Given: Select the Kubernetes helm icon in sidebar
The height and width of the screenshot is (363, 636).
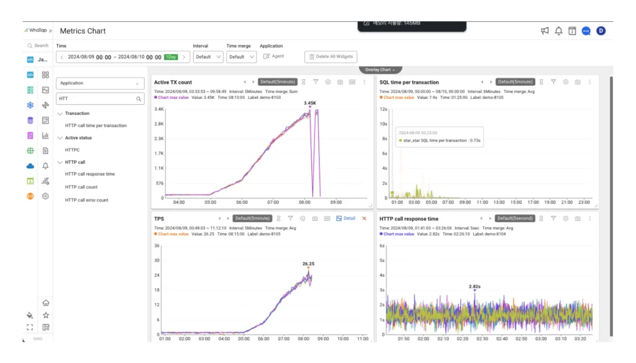Looking at the screenshot, I should [x=30, y=105].
